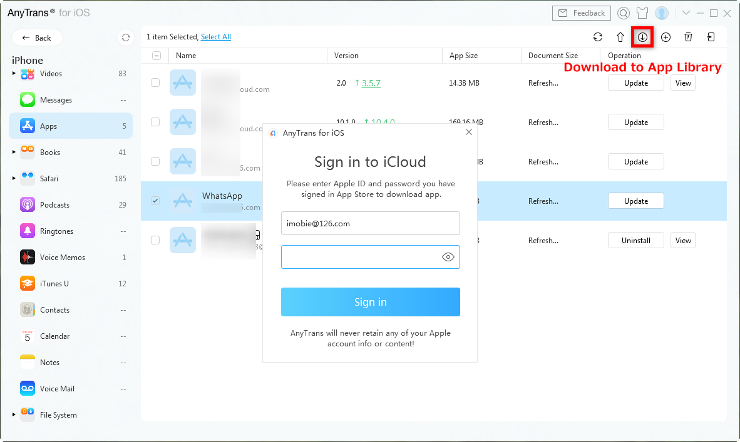Open the shirt skin icon
The image size is (740, 442).
(x=642, y=13)
